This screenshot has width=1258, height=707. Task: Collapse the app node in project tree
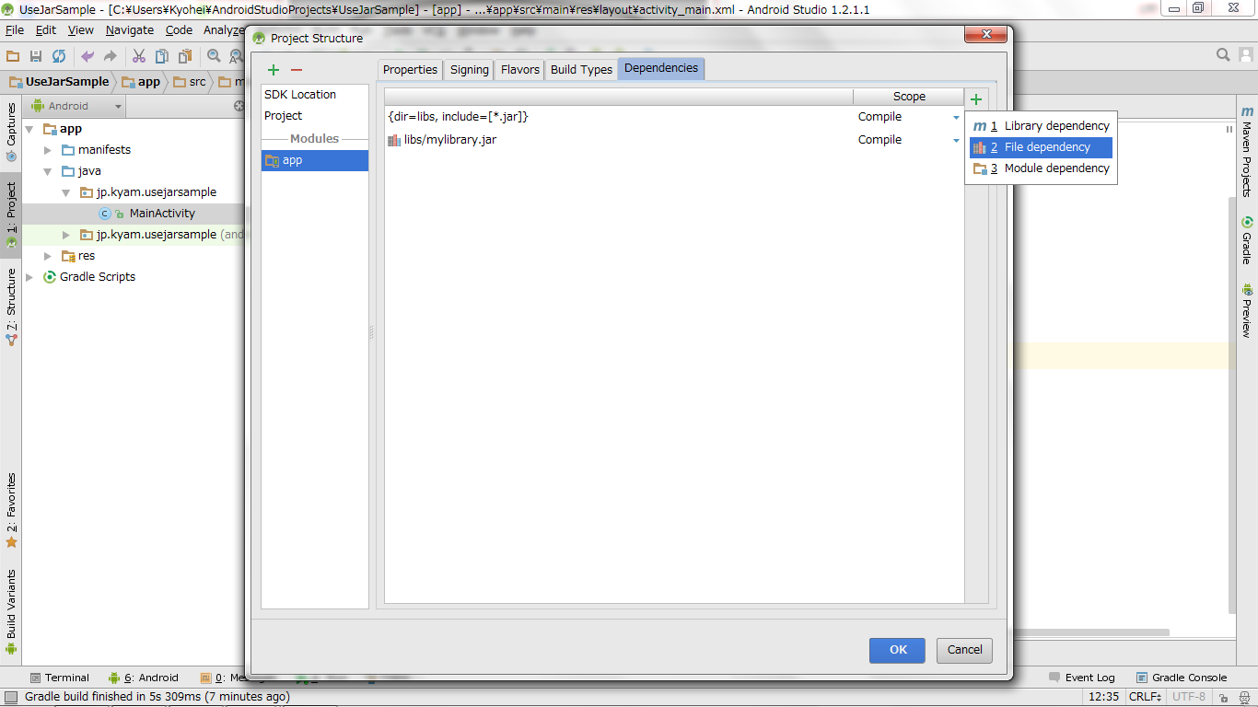coord(29,129)
